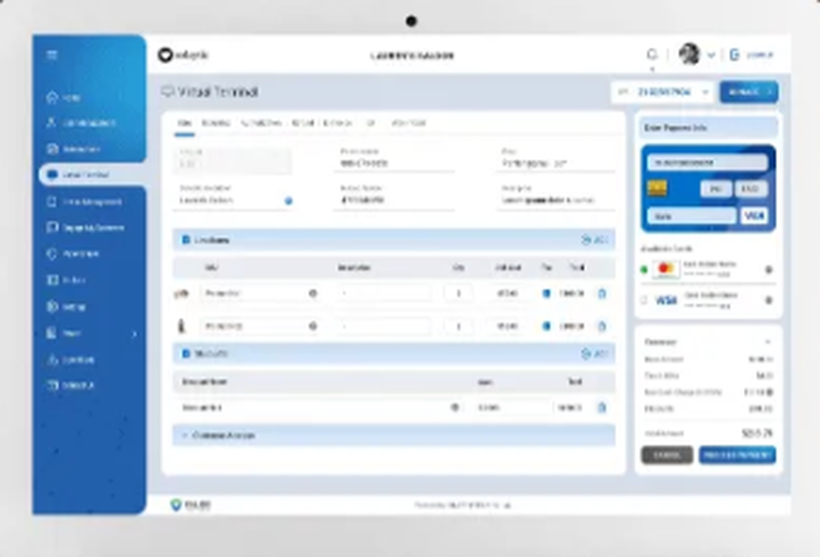Click the trash icon on the first line item
The image size is (820, 557).
pyautogui.click(x=603, y=295)
